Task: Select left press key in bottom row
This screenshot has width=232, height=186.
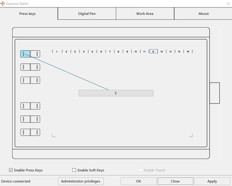Action: coord(25,132)
